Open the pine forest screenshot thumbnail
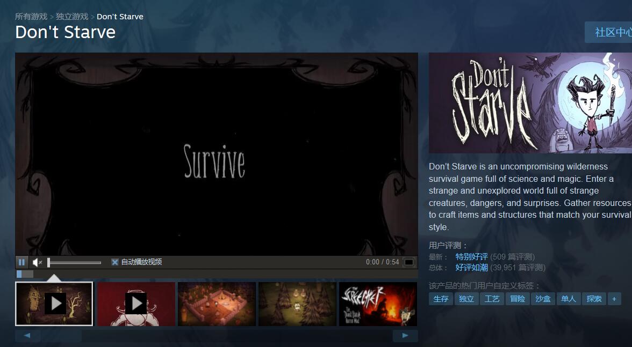The image size is (632, 347). pos(298,304)
